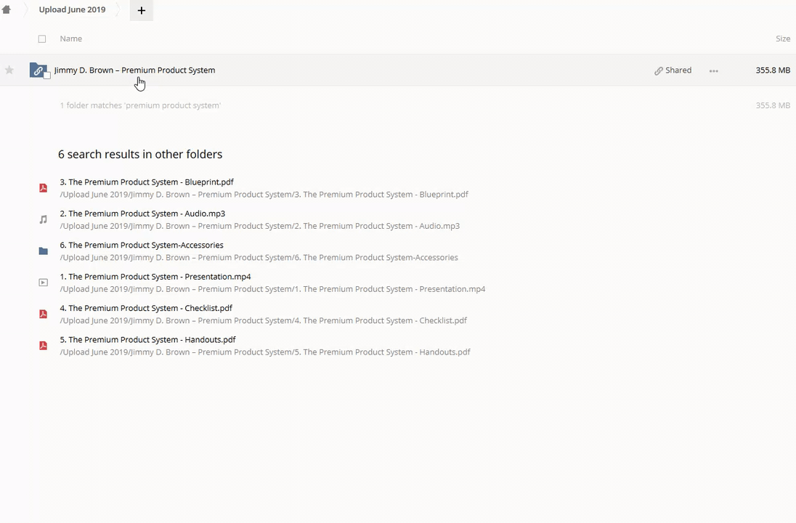This screenshot has height=523, width=796.
Task: Open the three-dot actions menu for the folder
Action: click(x=713, y=70)
